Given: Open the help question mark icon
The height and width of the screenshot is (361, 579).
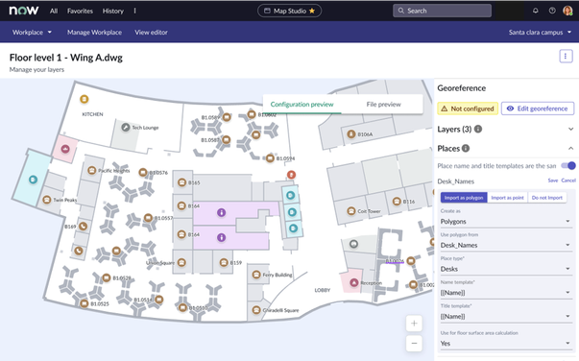Looking at the screenshot, I should click(552, 11).
